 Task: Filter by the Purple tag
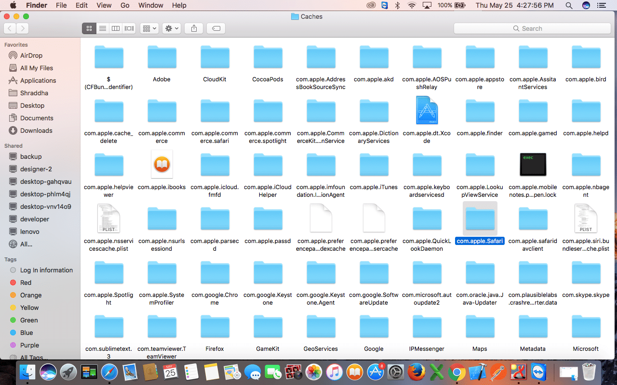click(29, 345)
